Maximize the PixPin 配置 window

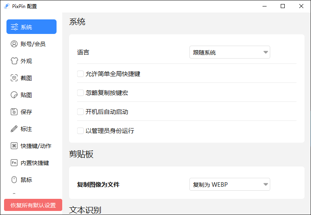pyautogui.click(x=283, y=6)
